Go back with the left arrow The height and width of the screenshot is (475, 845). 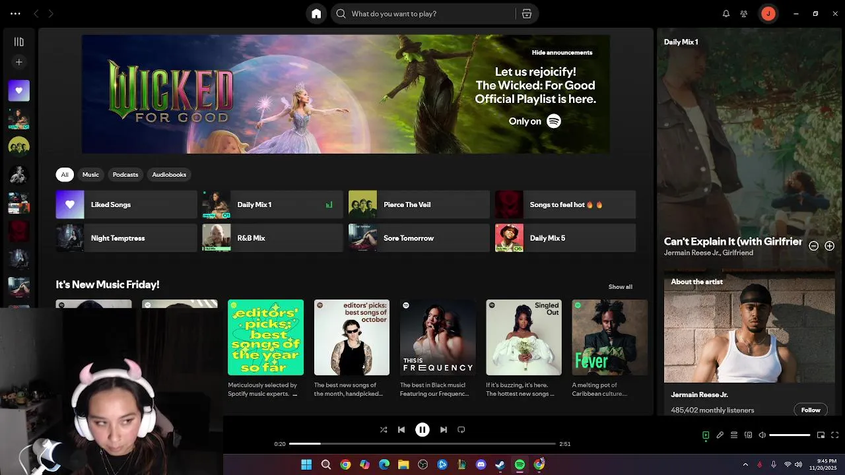coord(36,13)
